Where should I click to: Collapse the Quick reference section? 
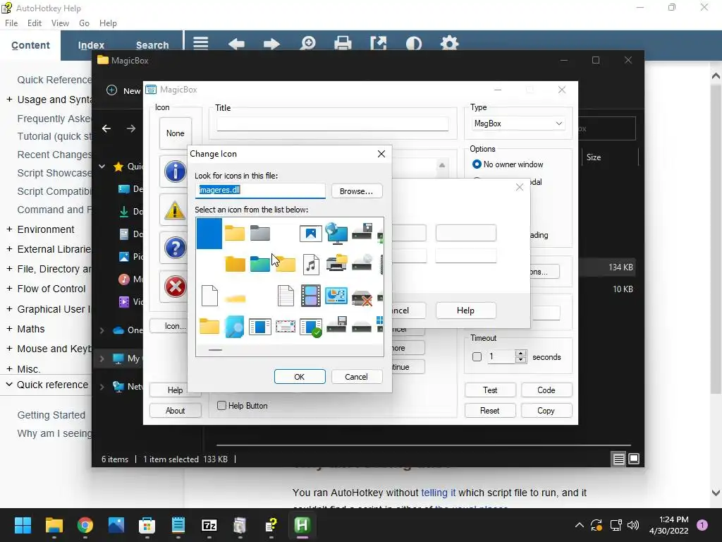[x=8, y=385]
